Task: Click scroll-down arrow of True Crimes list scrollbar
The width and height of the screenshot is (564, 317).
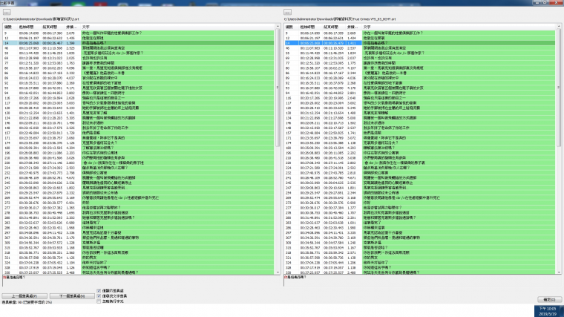Action: (559, 272)
